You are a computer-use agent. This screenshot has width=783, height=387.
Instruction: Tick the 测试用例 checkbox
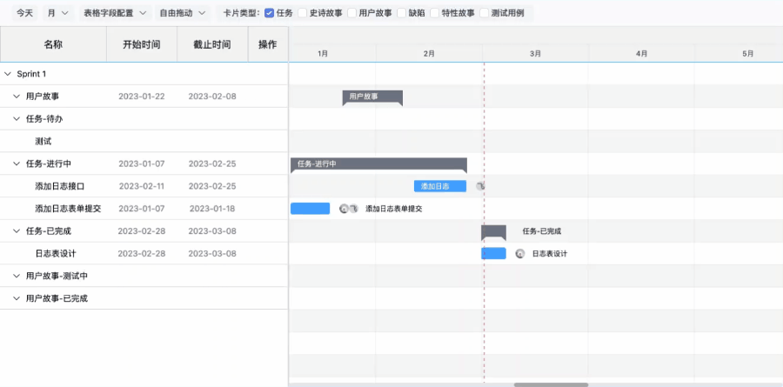tap(484, 13)
